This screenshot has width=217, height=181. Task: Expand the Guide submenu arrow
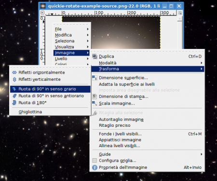[202, 154]
